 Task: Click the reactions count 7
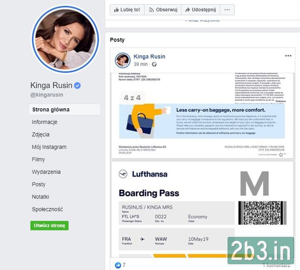click(x=124, y=265)
